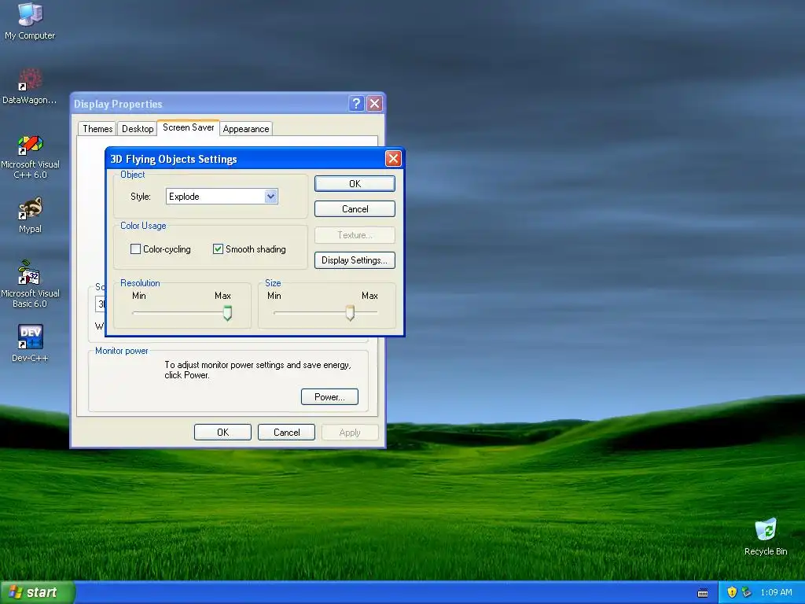Select Microsoft Visual C++ 6.0 shortcut
The height and width of the screenshot is (604, 805).
click(30, 157)
